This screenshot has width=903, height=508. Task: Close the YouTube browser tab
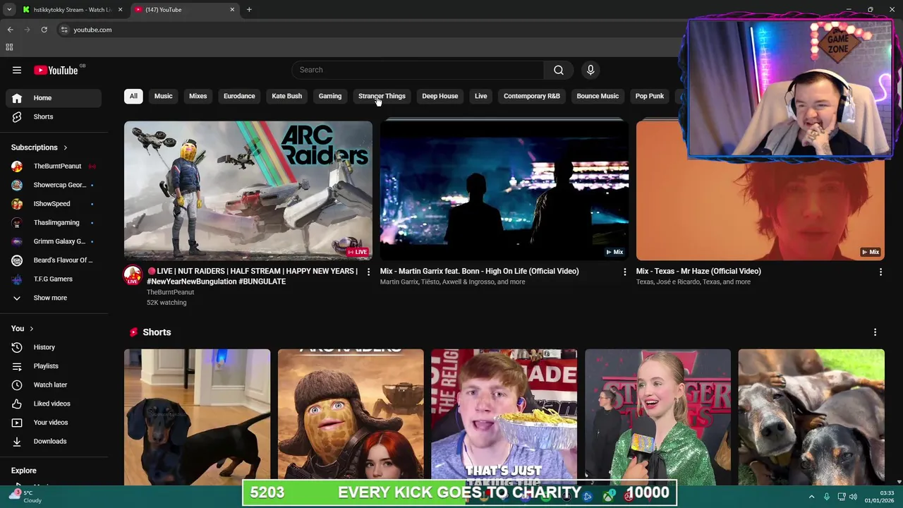coord(232,10)
